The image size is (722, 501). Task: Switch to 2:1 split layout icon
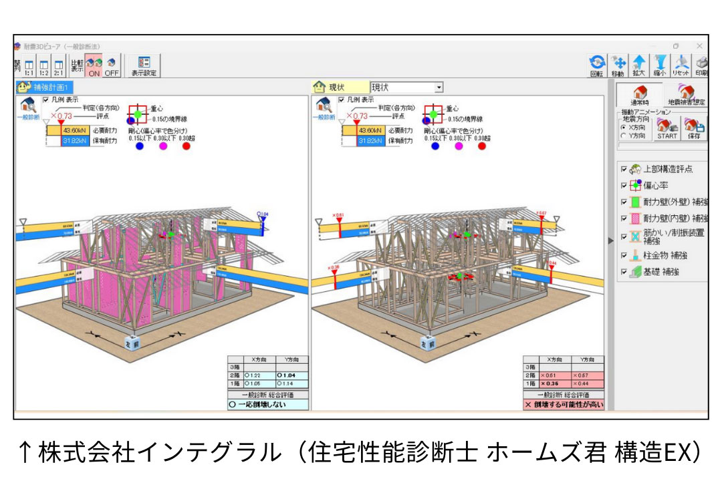[58, 64]
